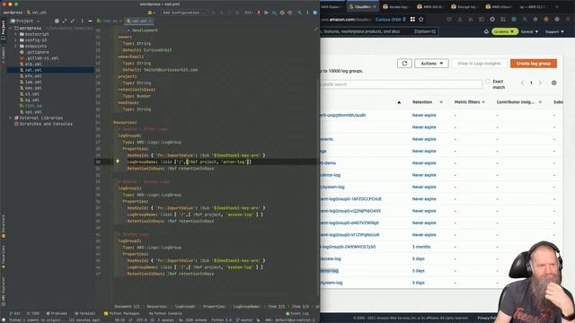Open the system-log group with 5 days retention

coord(332,283)
